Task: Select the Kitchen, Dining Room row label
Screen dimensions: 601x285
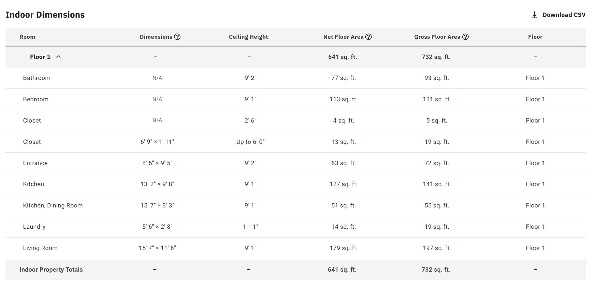Action: point(53,206)
